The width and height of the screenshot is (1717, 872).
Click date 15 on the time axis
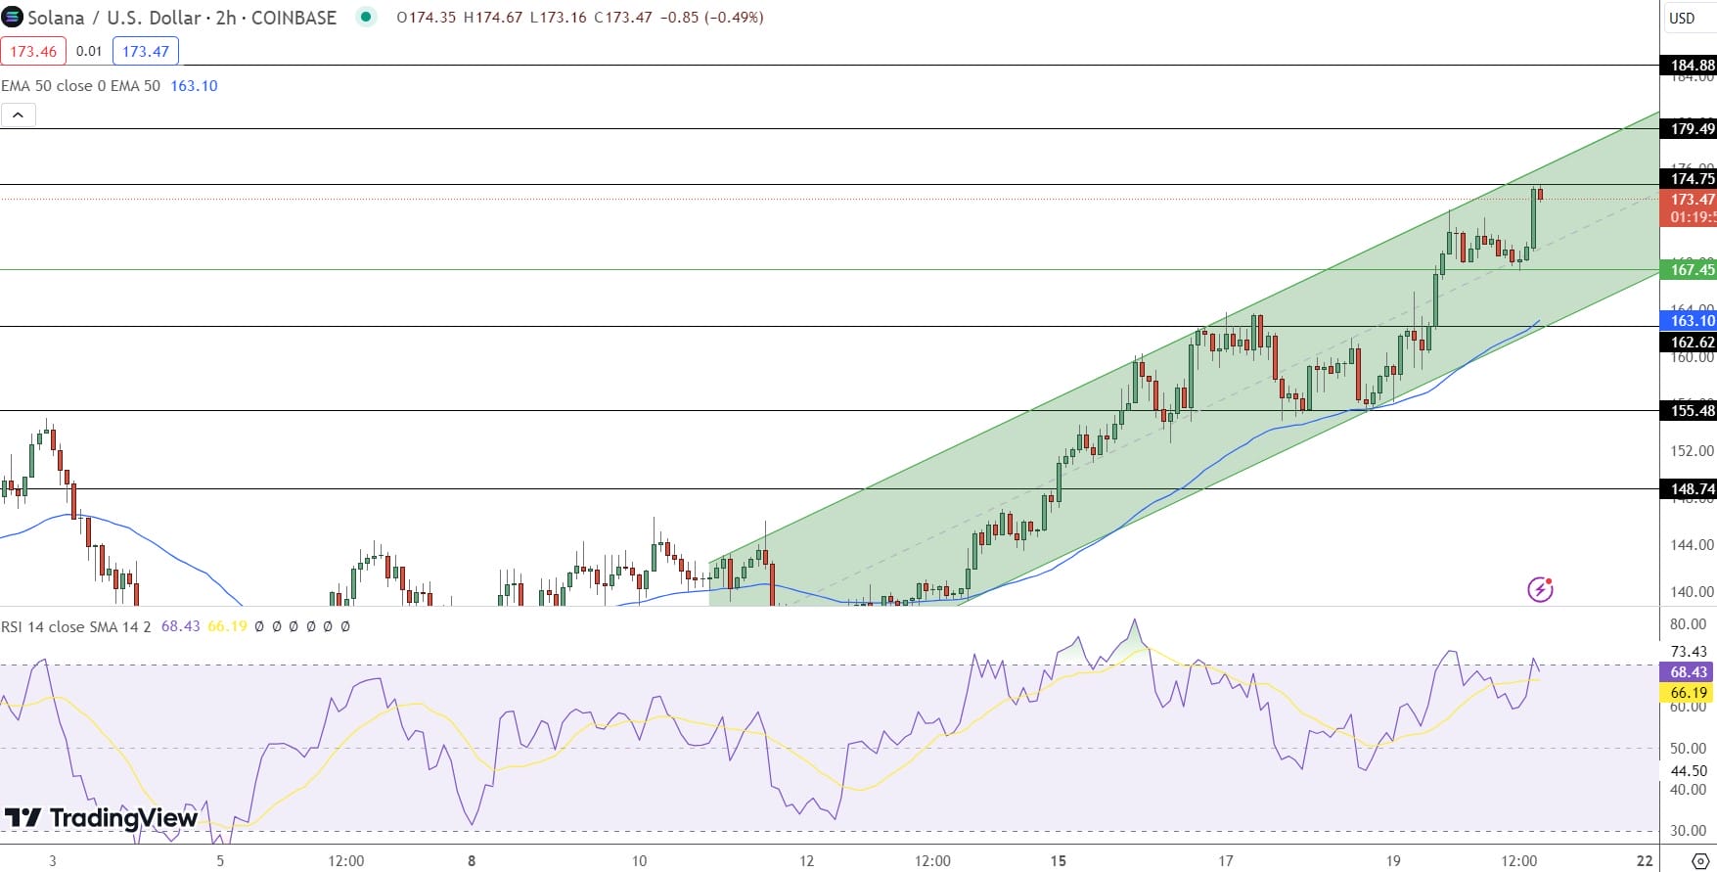(x=1058, y=861)
